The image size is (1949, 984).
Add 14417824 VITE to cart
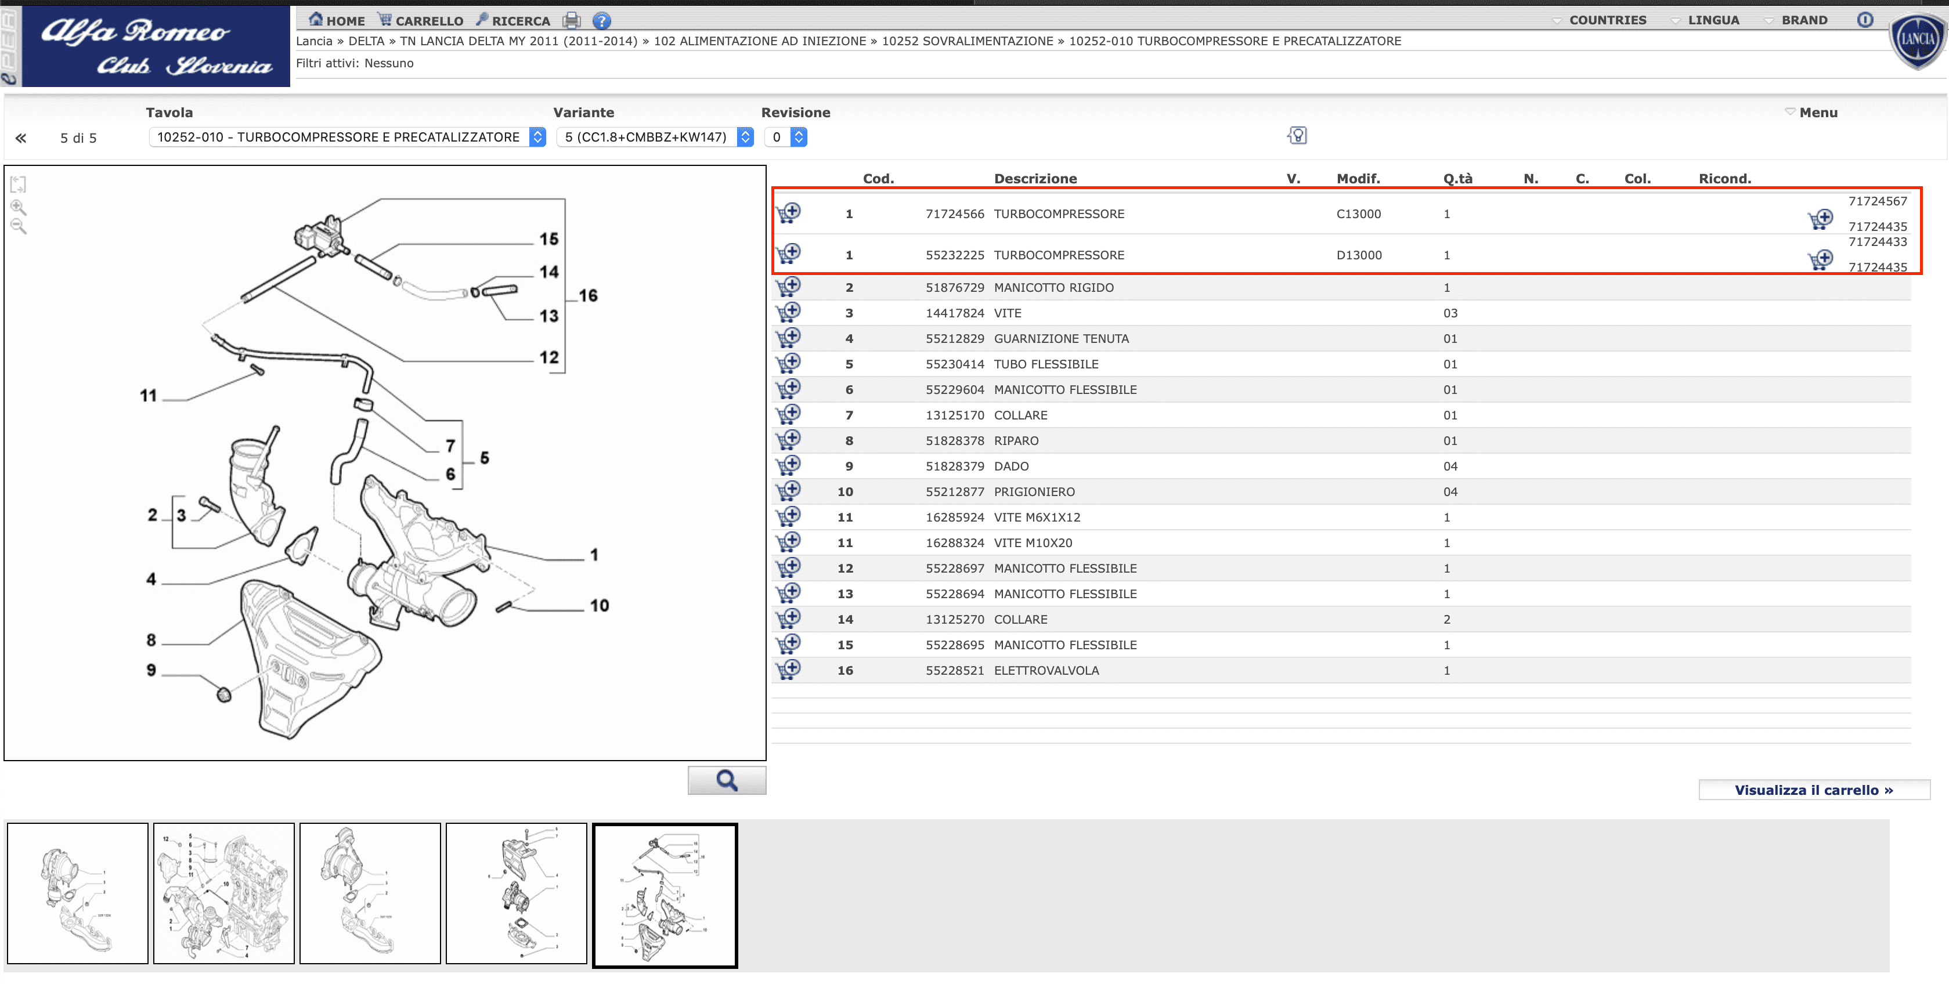click(x=788, y=312)
